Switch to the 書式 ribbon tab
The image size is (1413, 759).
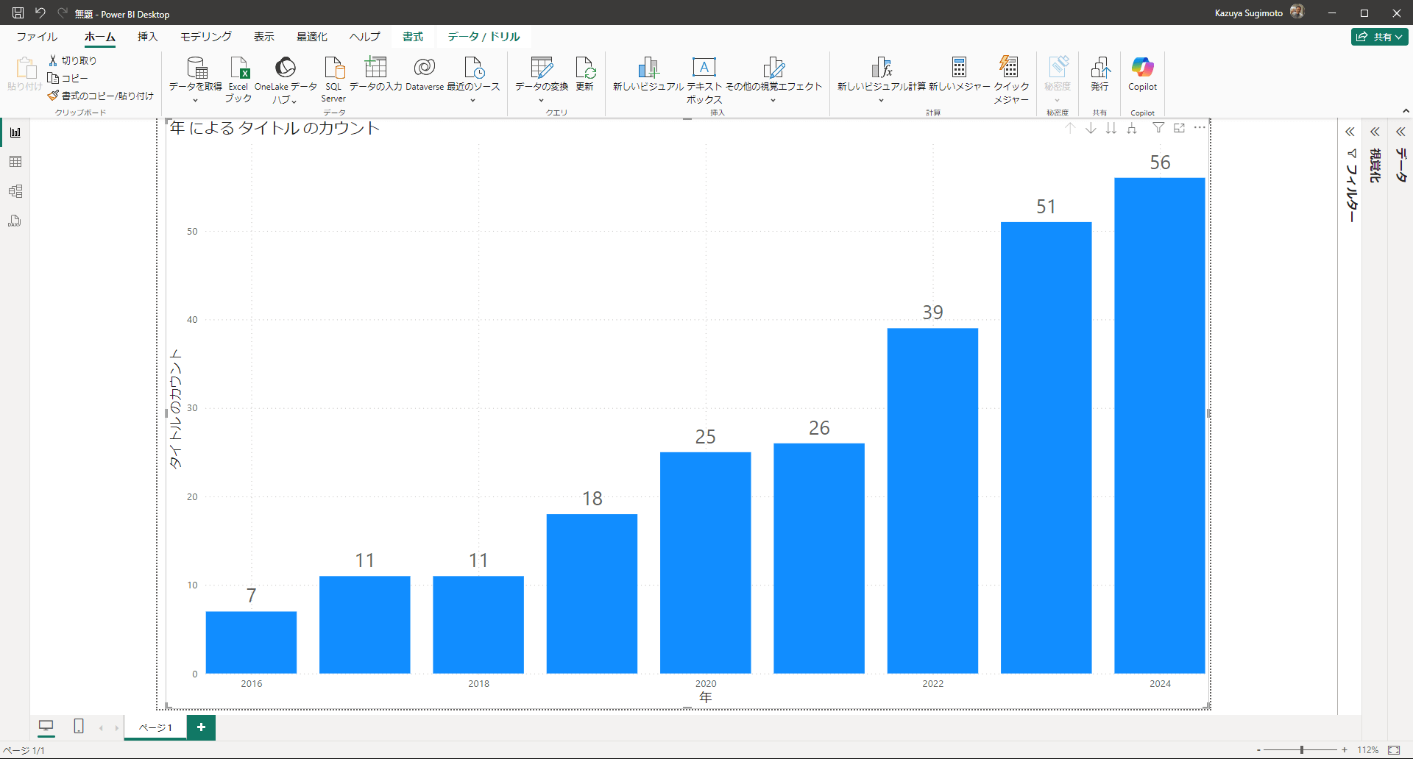click(x=413, y=37)
